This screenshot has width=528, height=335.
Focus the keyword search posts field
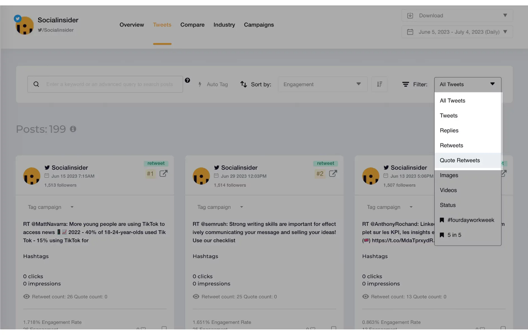pyautogui.click(x=105, y=84)
